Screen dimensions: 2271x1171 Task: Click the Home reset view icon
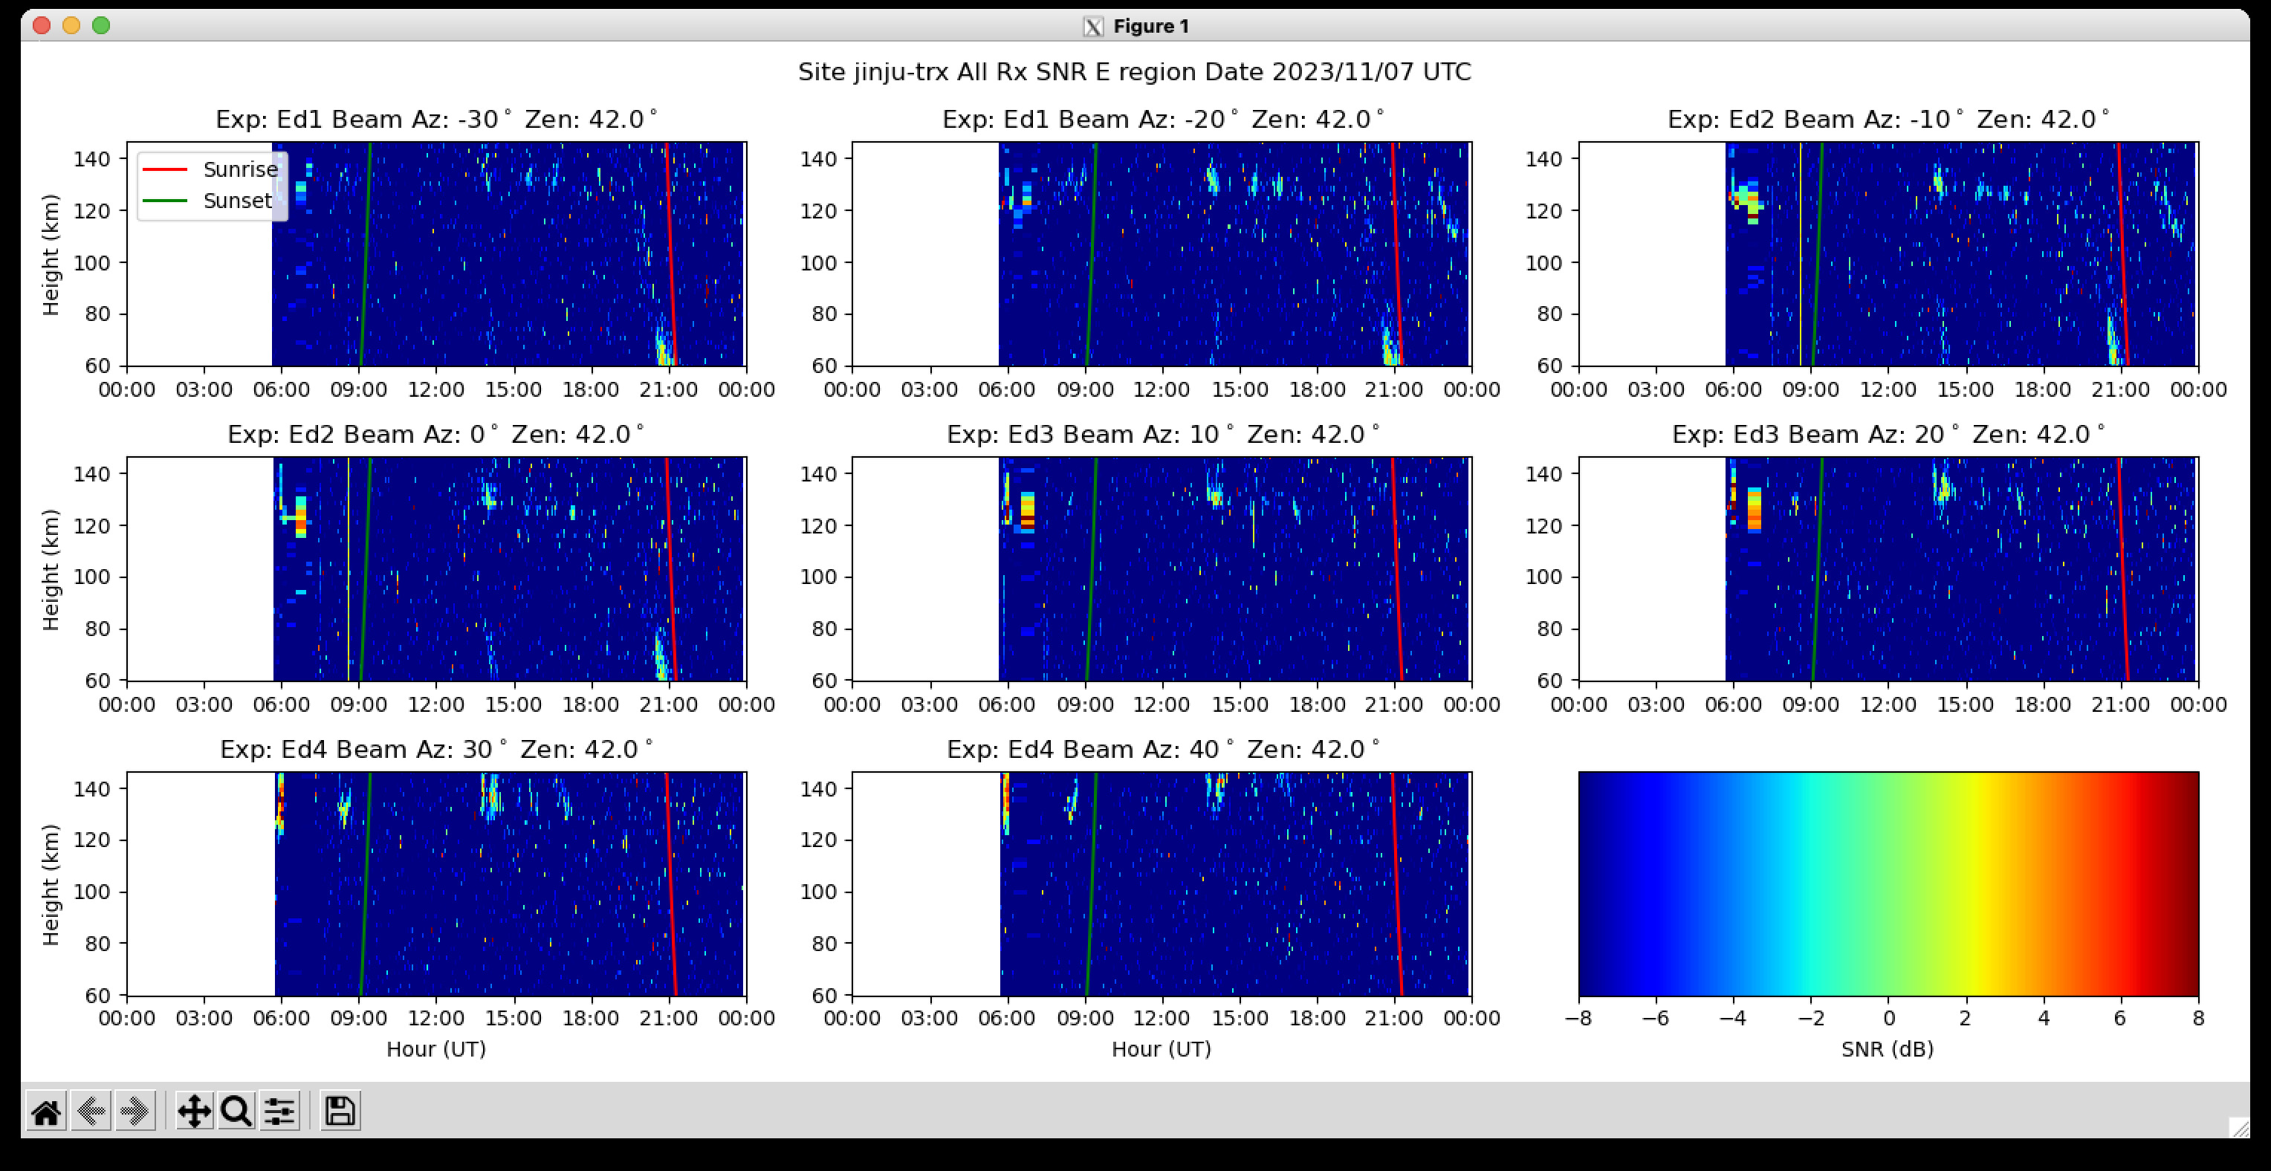click(46, 1111)
